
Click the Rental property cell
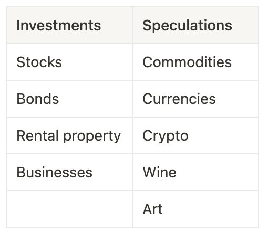click(x=69, y=135)
